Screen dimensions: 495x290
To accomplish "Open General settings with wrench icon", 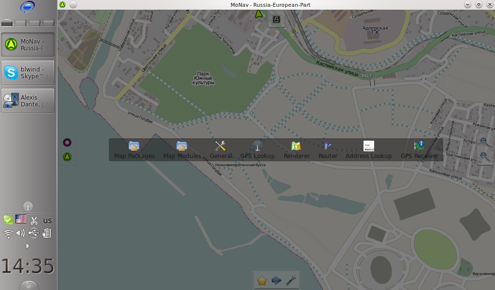I will point(220,150).
